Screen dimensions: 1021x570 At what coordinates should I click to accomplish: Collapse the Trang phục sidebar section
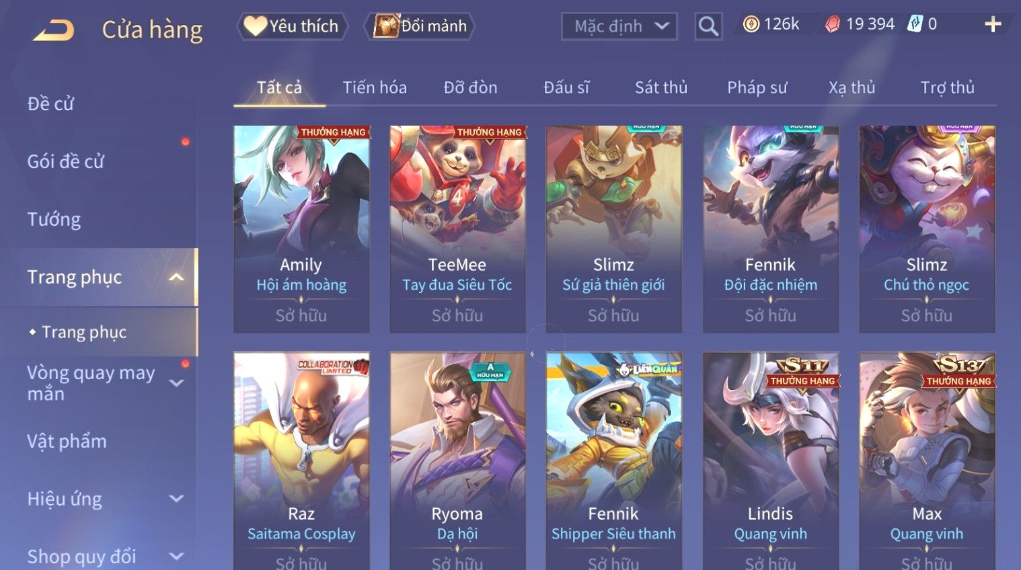[176, 277]
